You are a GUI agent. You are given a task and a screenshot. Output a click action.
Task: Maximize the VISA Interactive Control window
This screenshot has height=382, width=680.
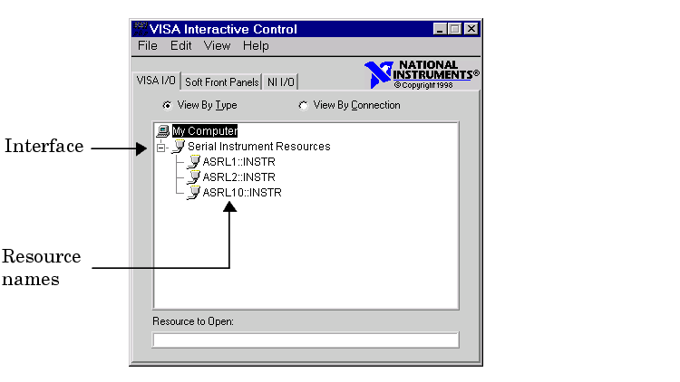tap(455, 29)
